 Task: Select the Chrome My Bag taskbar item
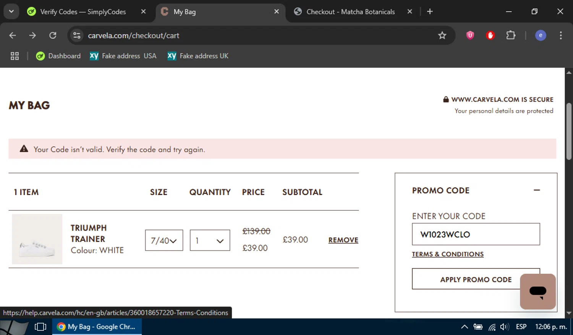click(x=97, y=327)
